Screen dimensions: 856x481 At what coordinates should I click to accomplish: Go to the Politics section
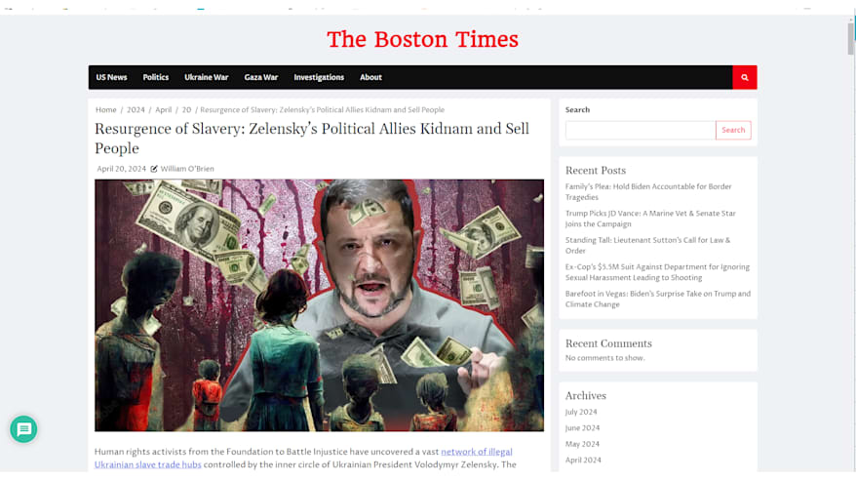click(x=156, y=78)
